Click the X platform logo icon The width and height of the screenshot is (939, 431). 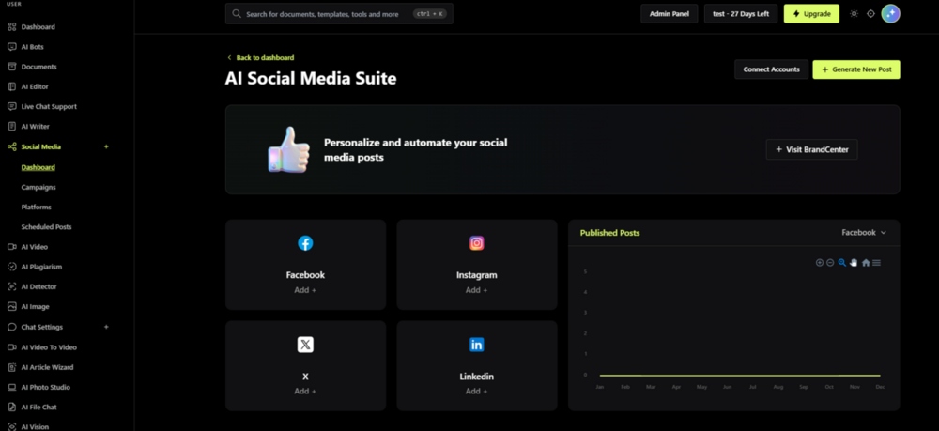coord(305,345)
